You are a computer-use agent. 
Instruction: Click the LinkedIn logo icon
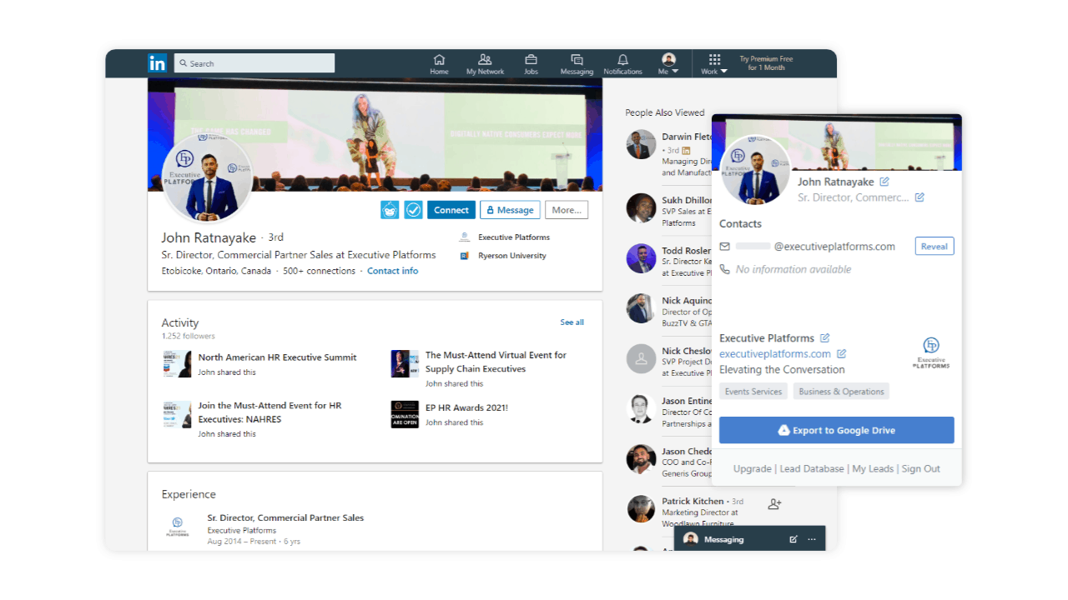click(x=157, y=63)
